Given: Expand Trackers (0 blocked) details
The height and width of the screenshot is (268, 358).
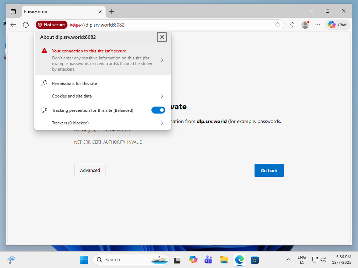Looking at the screenshot, I should pyautogui.click(x=102, y=123).
